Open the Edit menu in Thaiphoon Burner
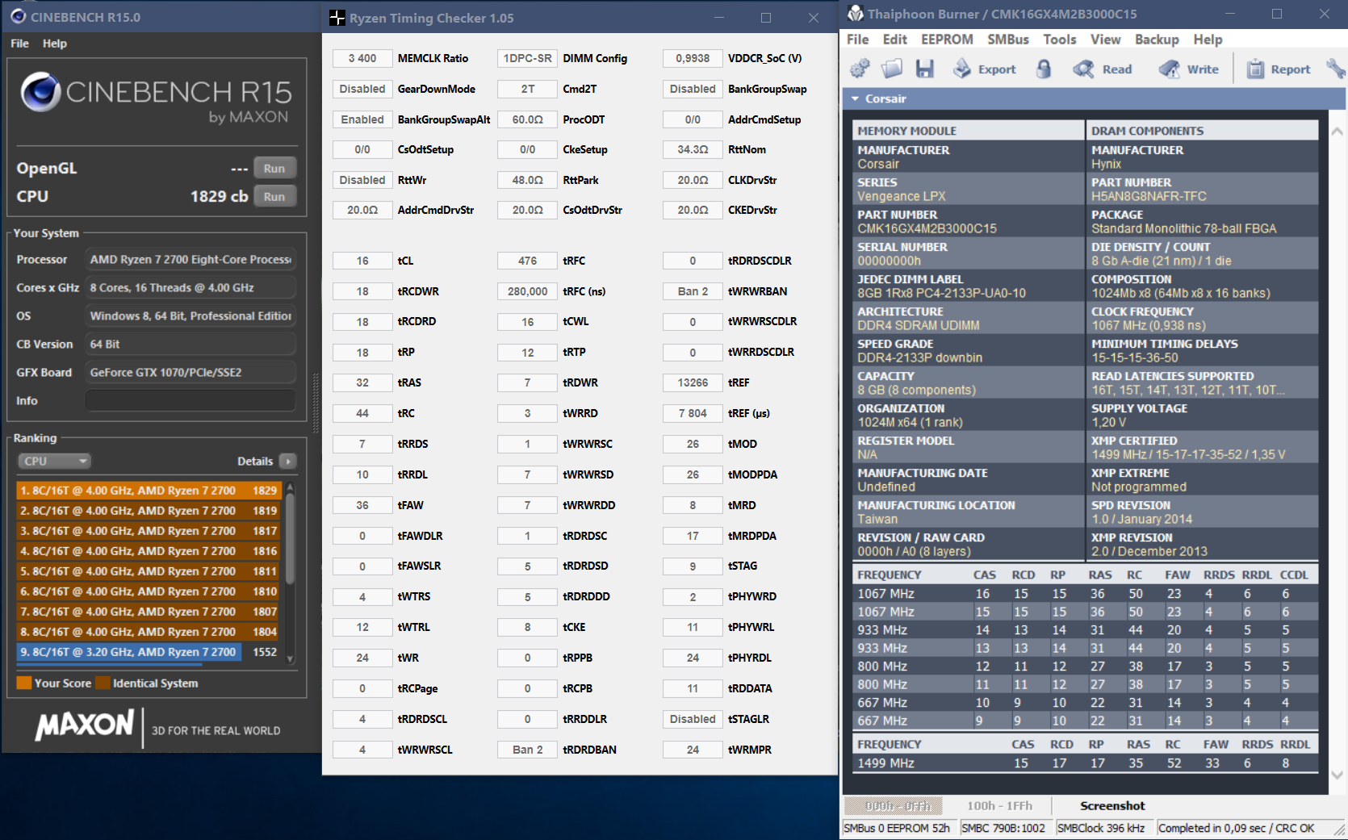This screenshot has height=840, width=1348. 894,40
